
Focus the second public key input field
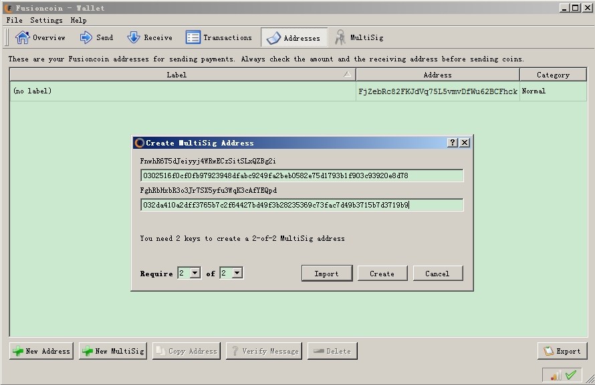(x=302, y=206)
